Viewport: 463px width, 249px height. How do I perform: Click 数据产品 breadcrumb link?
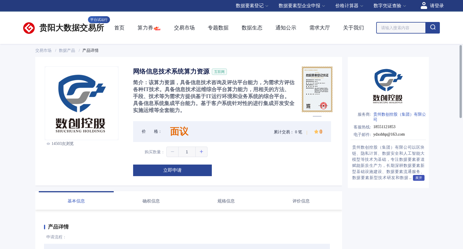pos(67,51)
